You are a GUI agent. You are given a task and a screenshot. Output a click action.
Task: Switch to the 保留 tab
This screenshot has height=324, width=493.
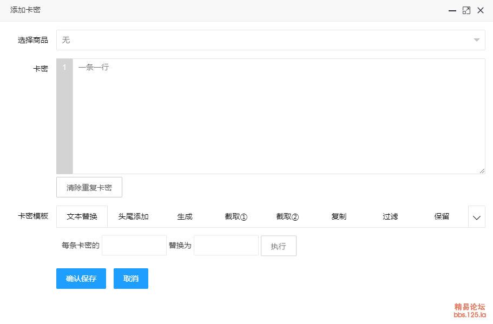pos(442,217)
